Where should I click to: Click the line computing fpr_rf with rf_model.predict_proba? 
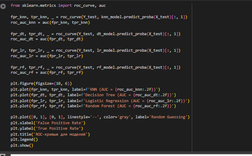pyautogui.click(x=96, y=67)
